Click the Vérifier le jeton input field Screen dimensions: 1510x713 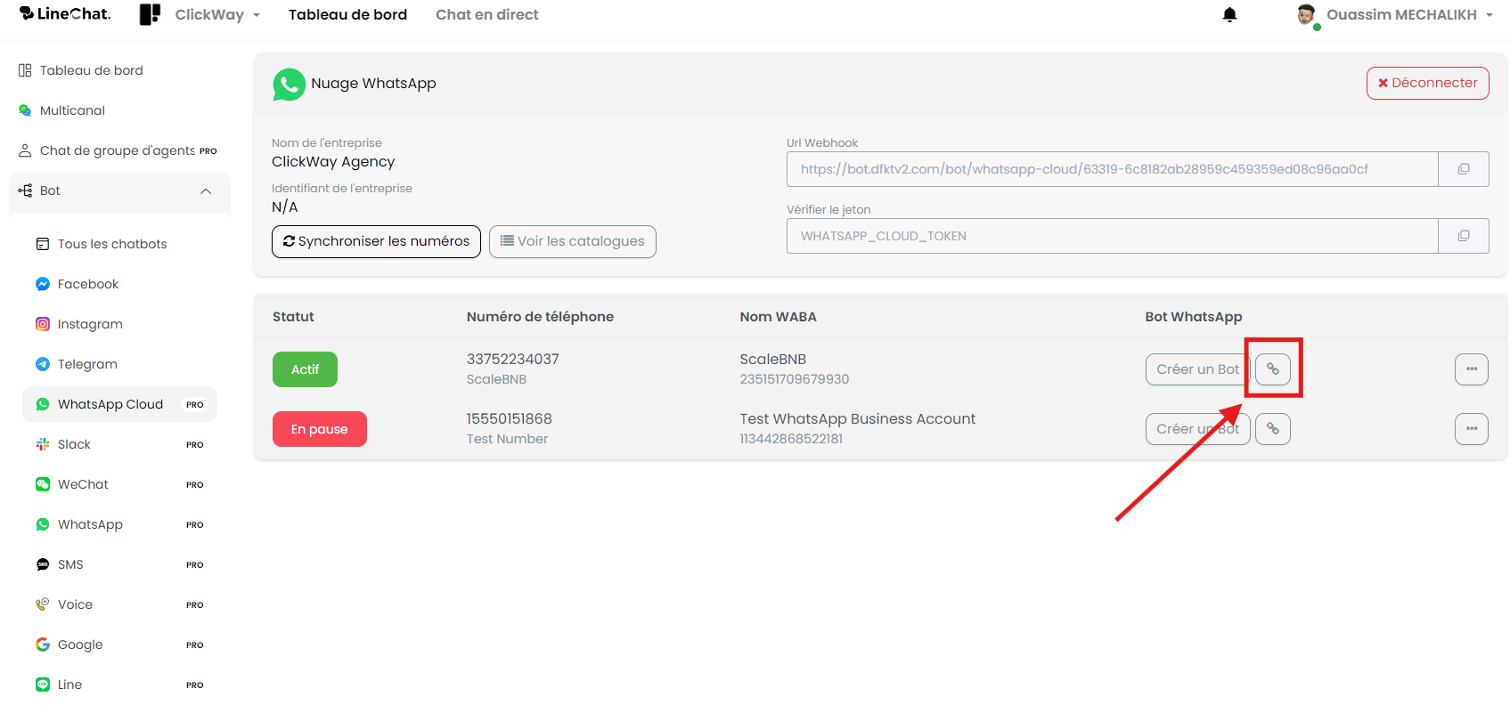coord(1112,236)
